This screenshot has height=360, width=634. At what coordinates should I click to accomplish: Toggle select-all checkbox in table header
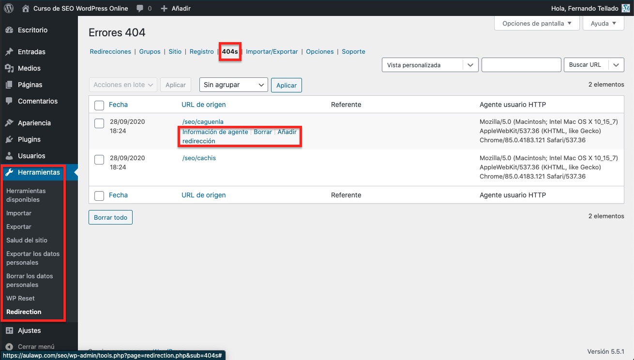[99, 105]
